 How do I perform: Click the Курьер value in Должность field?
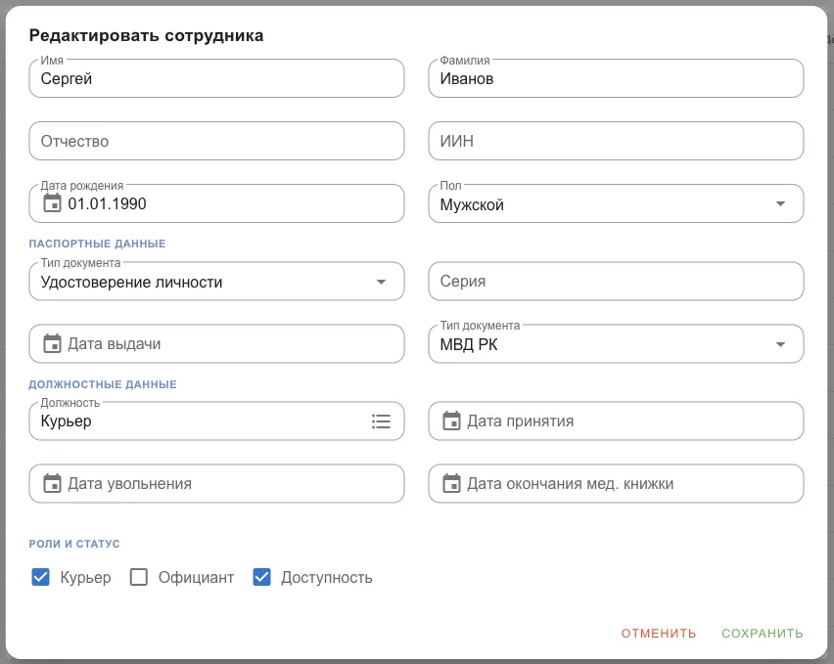click(66, 421)
